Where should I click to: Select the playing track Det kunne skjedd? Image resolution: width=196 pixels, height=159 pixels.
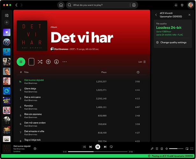[x=81, y=81]
